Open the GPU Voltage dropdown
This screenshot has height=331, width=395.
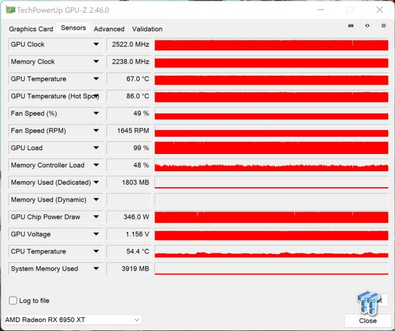pyautogui.click(x=96, y=234)
